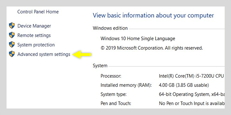Click the shield icon beside Device Manager
The width and height of the screenshot is (231, 115).
click(x=12, y=26)
